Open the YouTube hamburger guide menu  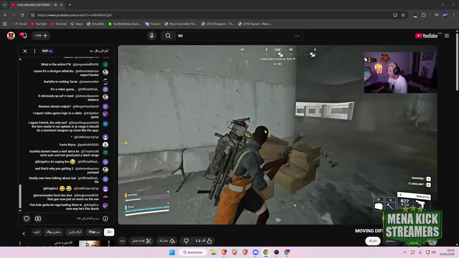coord(447,35)
